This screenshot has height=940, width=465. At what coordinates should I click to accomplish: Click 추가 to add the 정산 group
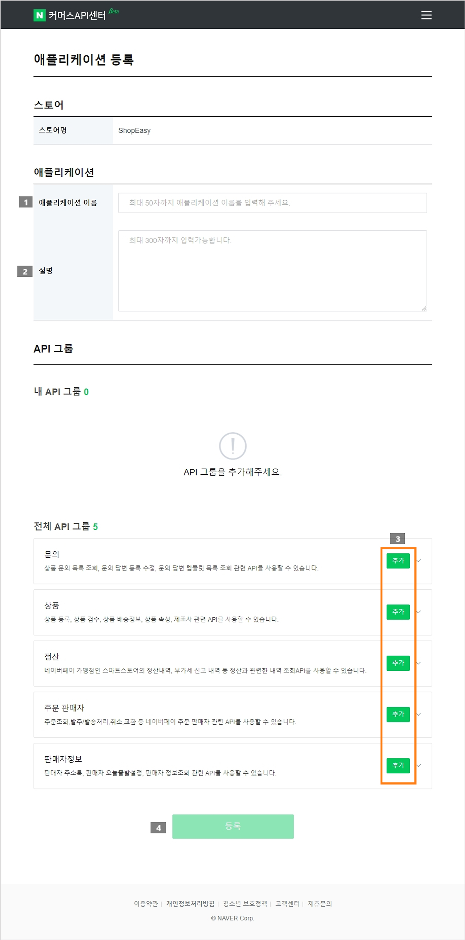click(x=398, y=664)
